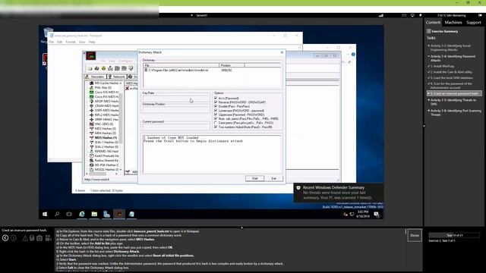Click the taskbar search magnifier icon
The width and height of the screenshot is (486, 273).
(x=57, y=214)
